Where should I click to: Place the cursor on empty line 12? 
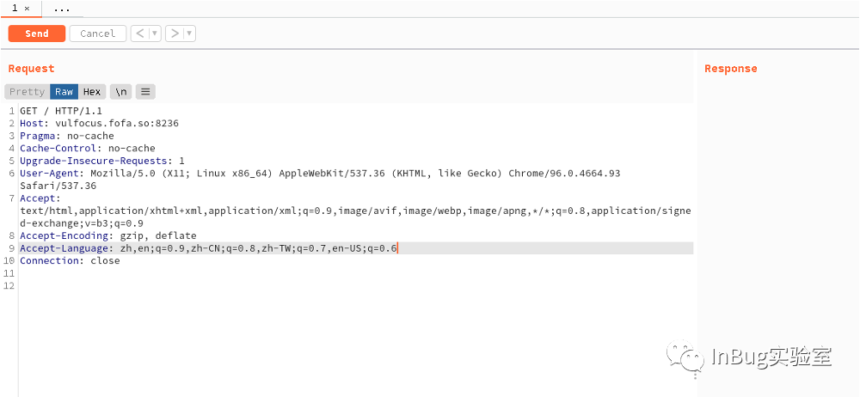pyautogui.click(x=355, y=285)
